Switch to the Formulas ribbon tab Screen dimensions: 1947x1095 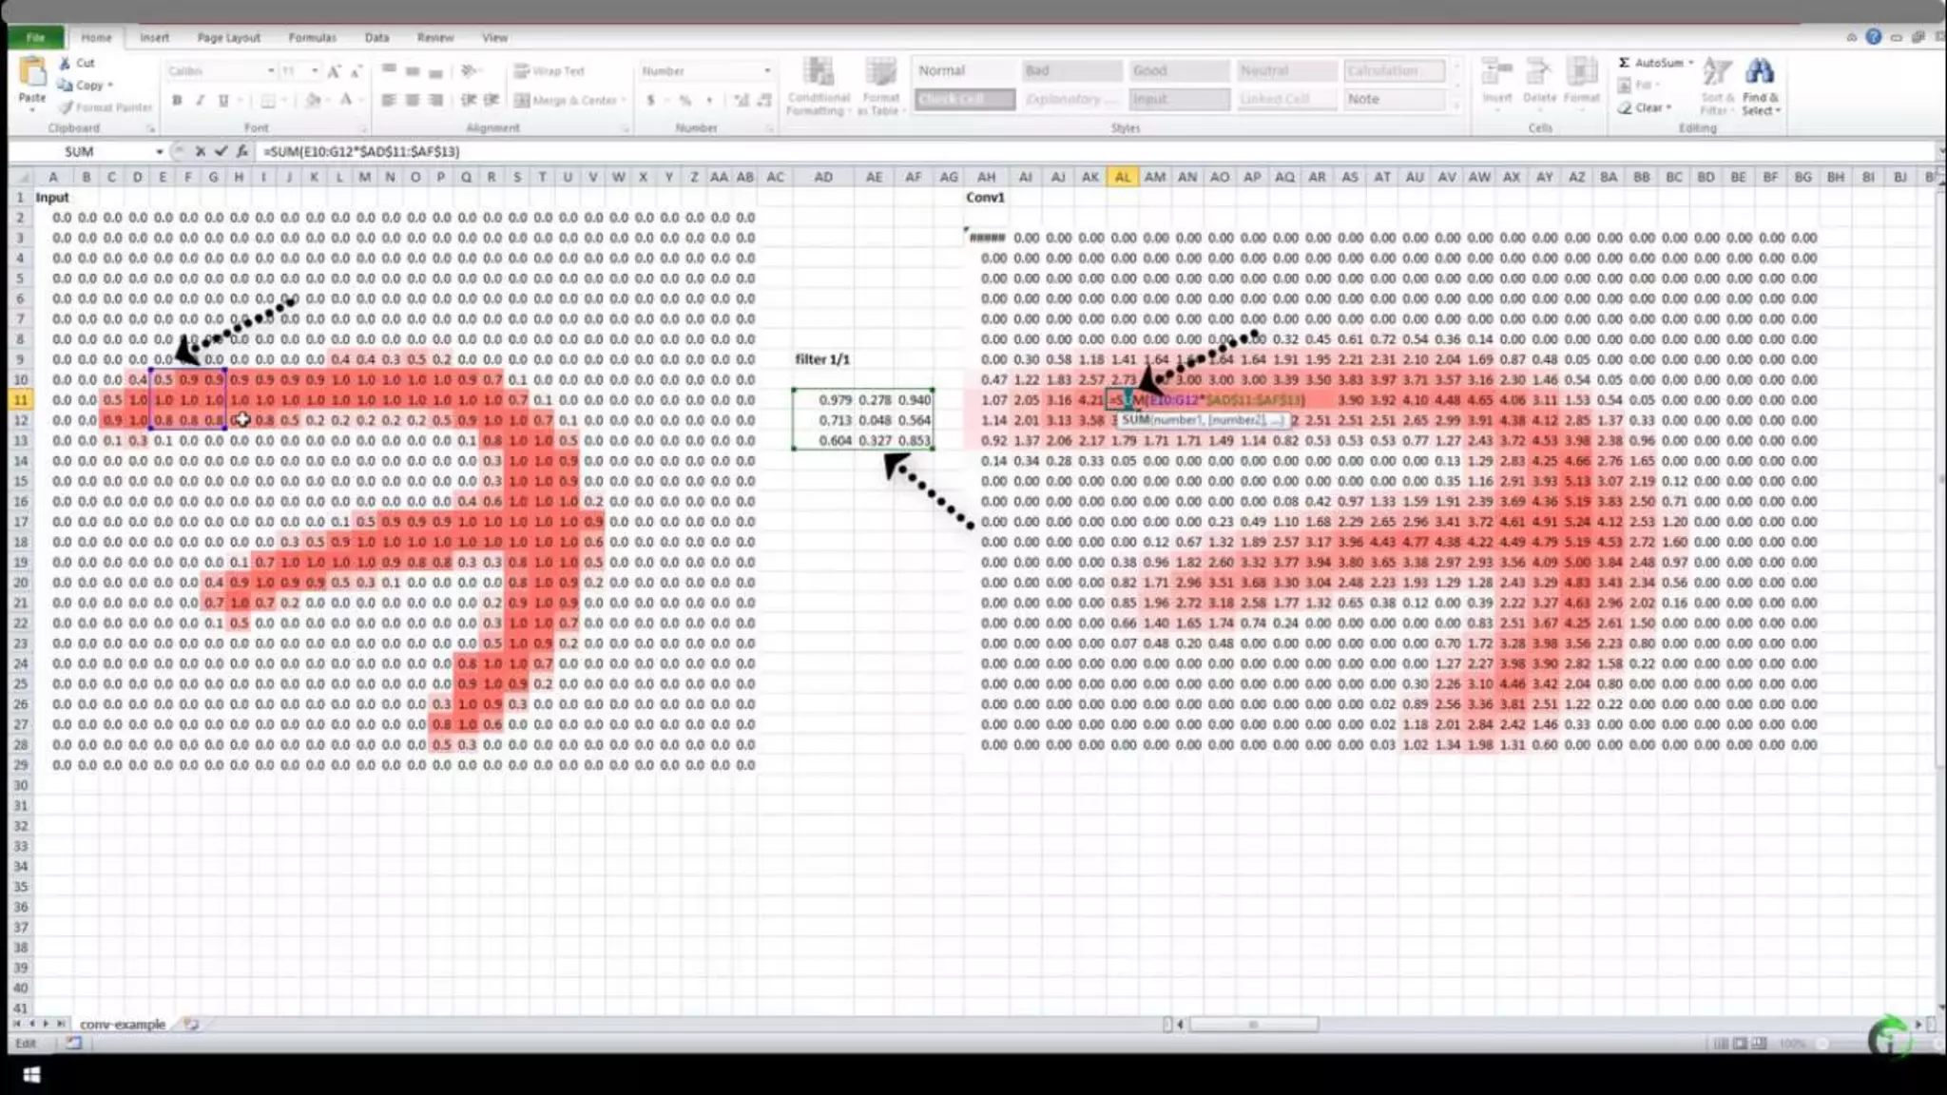click(x=312, y=38)
